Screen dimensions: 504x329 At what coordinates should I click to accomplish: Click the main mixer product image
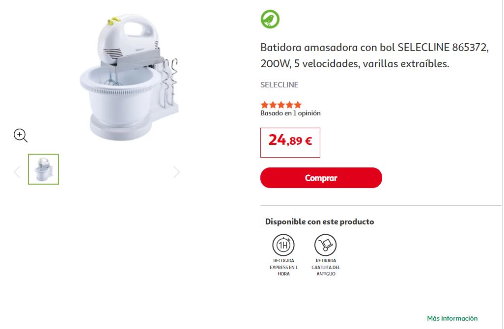[x=129, y=77]
